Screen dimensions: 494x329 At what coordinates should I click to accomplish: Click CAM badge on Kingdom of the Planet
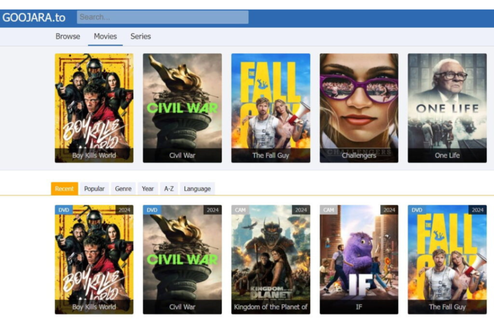point(240,210)
